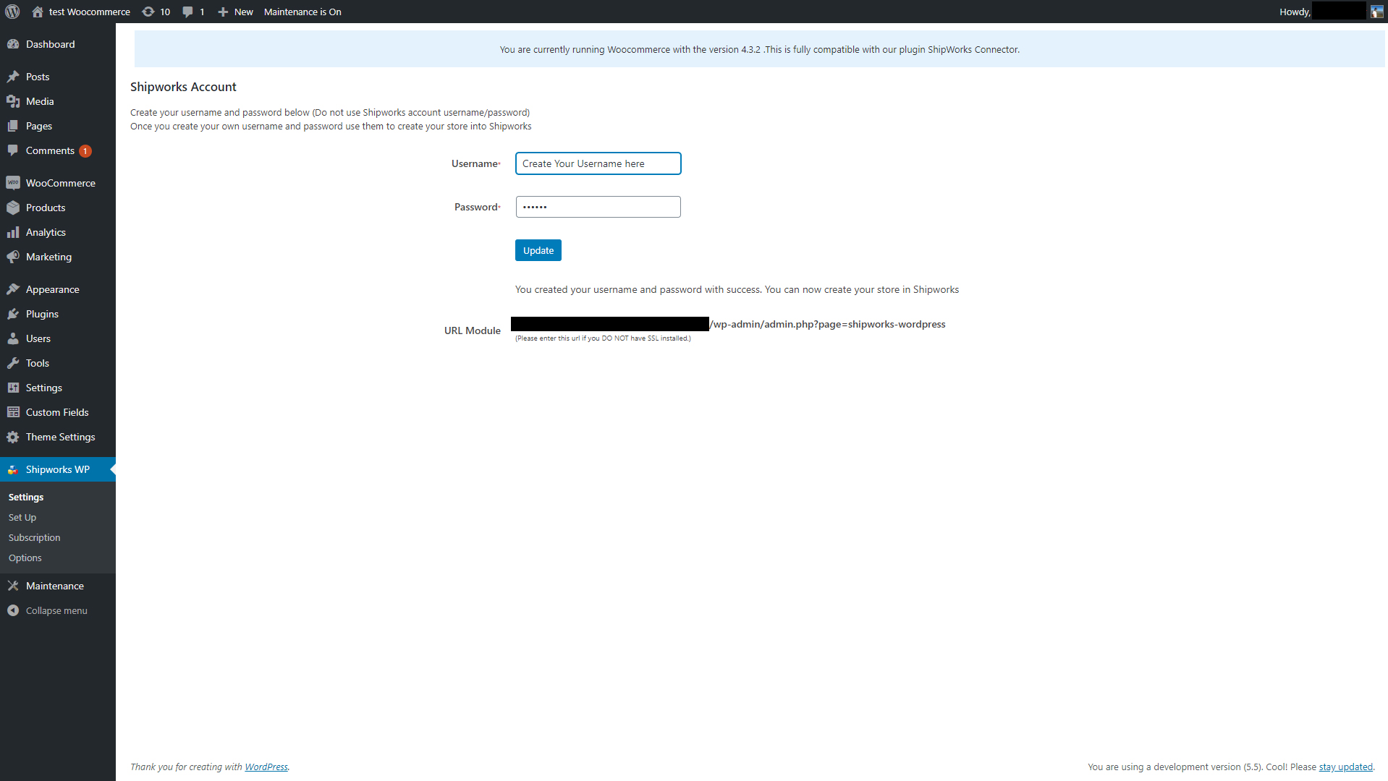Image resolution: width=1388 pixels, height=781 pixels.
Task: Click the Maintenance crossed tools icon
Action: pos(13,586)
